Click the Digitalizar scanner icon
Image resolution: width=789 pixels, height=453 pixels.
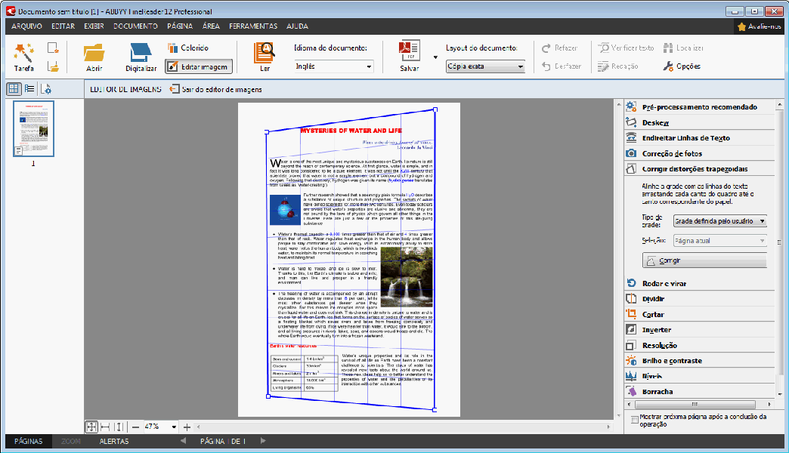coord(141,53)
